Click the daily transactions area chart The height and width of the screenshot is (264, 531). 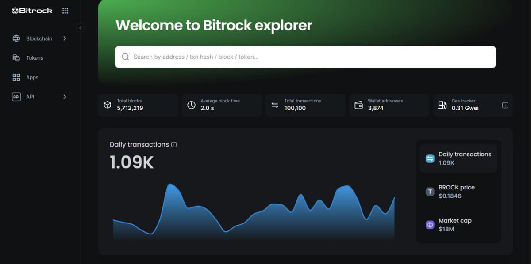pyautogui.click(x=254, y=211)
